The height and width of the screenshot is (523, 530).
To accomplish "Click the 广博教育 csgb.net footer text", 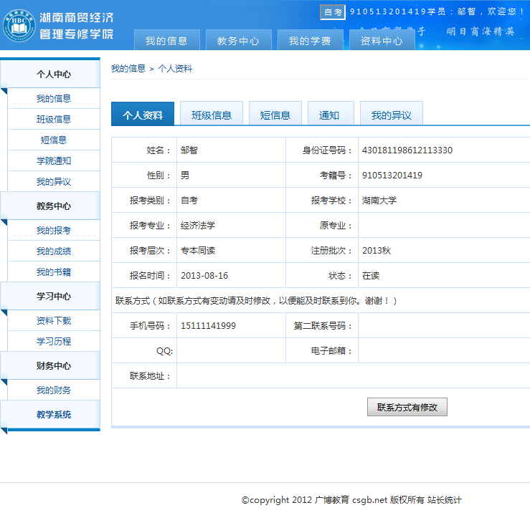I will tap(351, 499).
